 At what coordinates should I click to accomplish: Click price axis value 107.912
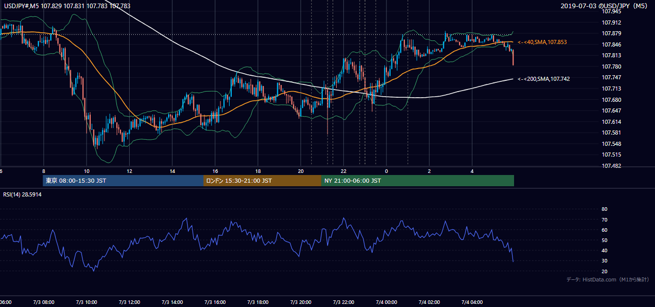click(x=611, y=23)
